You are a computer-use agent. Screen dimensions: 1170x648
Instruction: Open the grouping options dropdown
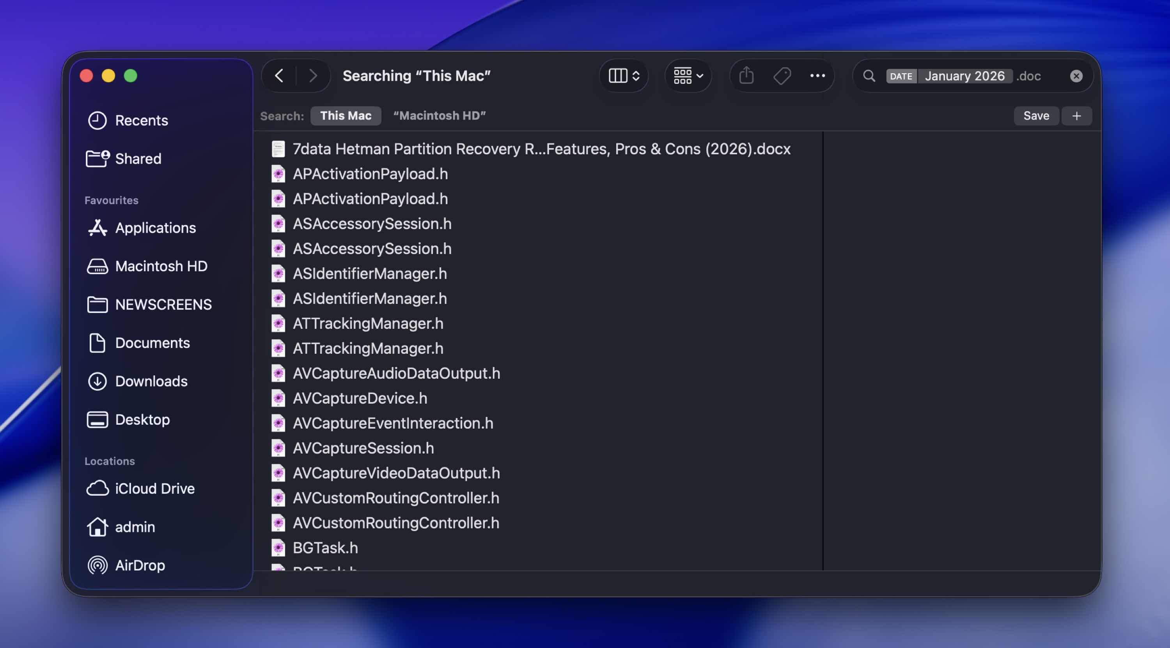[688, 76]
